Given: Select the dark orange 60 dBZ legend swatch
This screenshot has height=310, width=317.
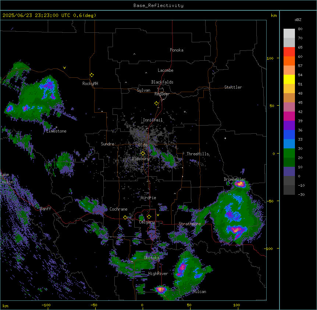Looking at the screenshot, I should 289,61.
